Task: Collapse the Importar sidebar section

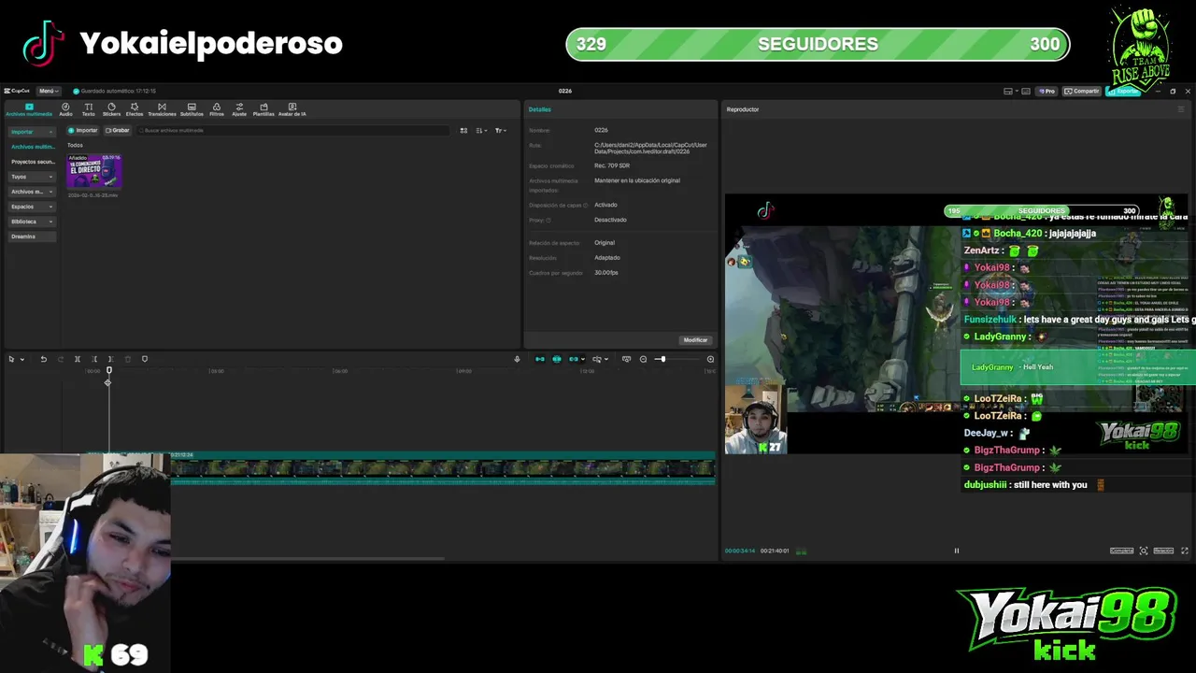Action: pyautogui.click(x=32, y=132)
